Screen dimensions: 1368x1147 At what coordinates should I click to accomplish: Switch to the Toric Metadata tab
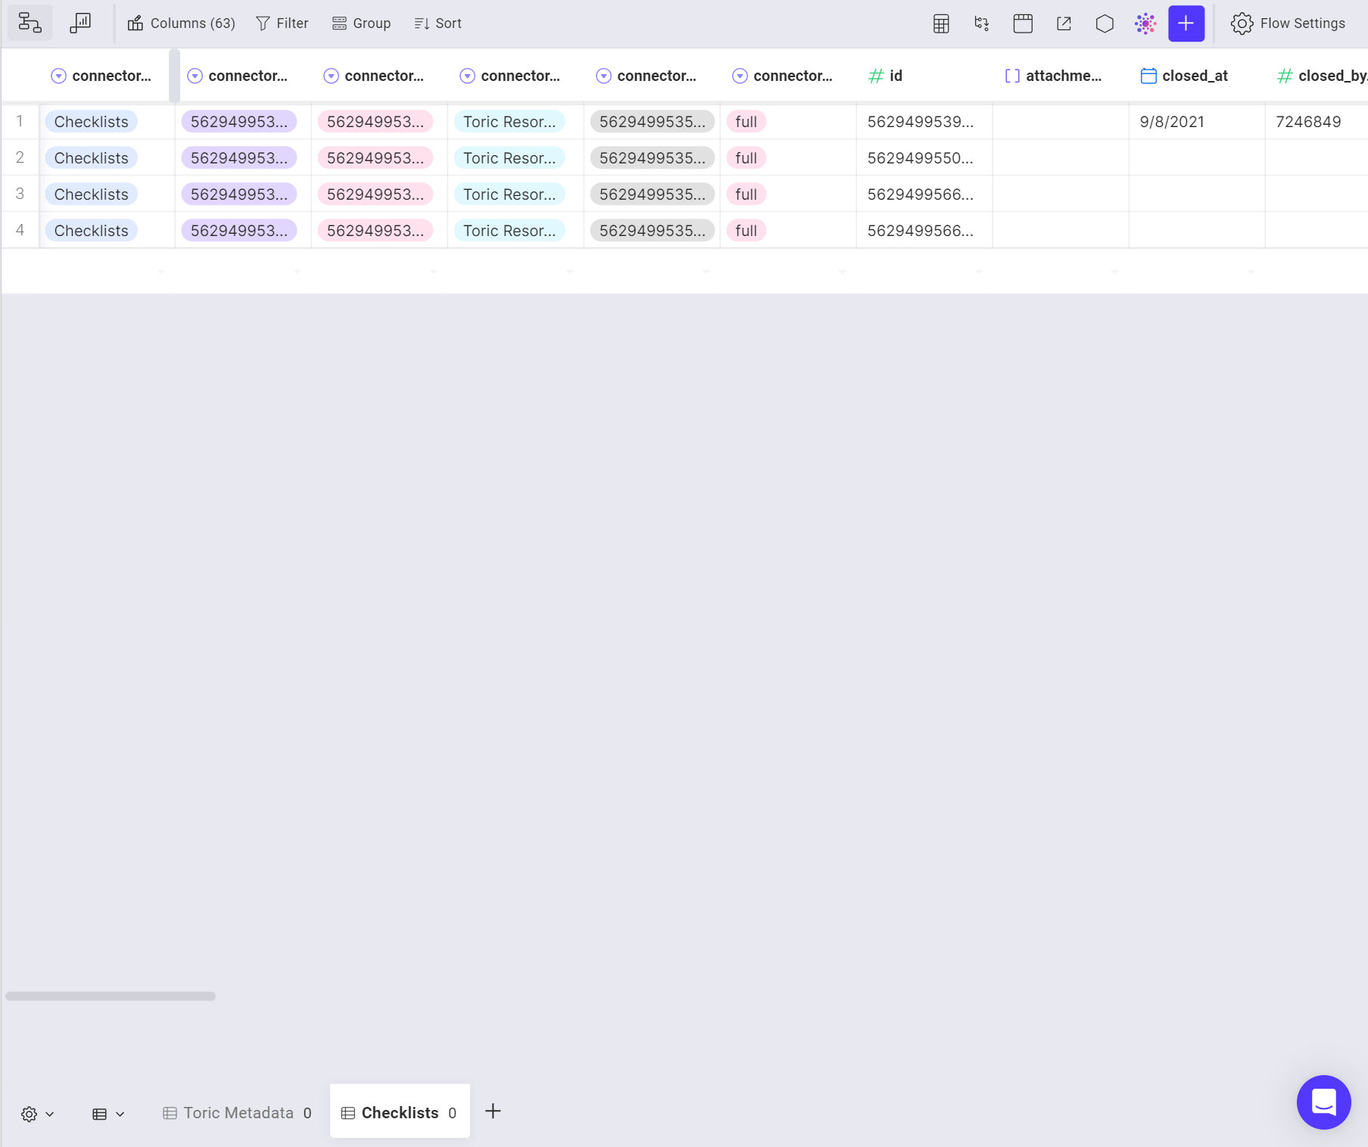tap(237, 1112)
